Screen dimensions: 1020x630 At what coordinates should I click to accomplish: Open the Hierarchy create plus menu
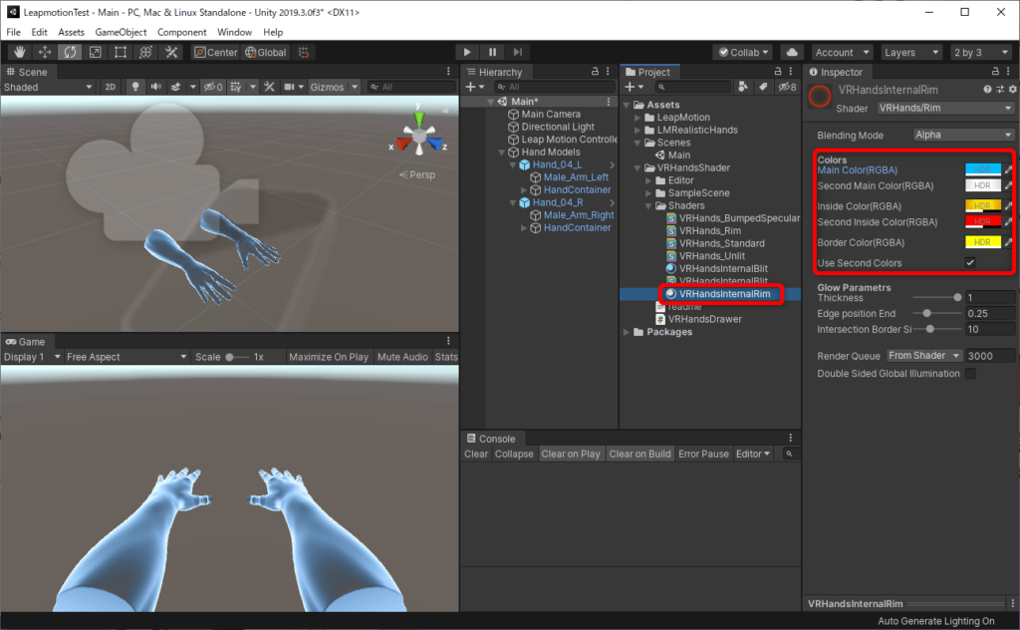475,87
